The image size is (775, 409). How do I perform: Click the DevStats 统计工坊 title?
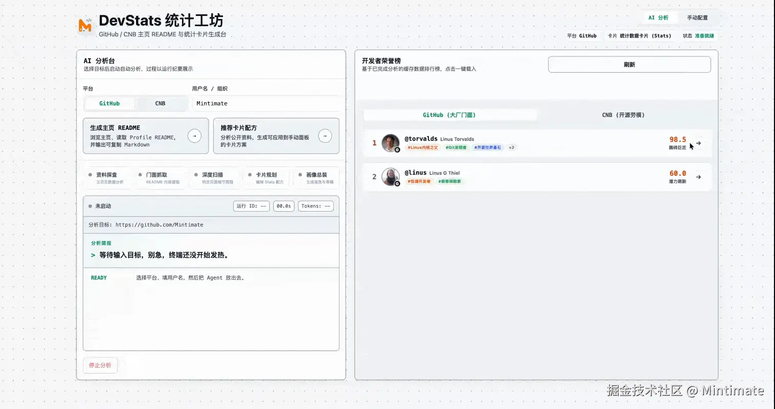pos(161,20)
